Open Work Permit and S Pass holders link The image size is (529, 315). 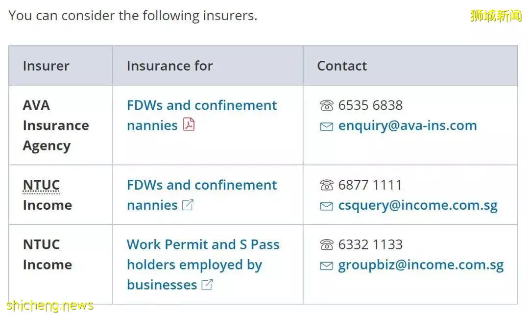(203, 265)
